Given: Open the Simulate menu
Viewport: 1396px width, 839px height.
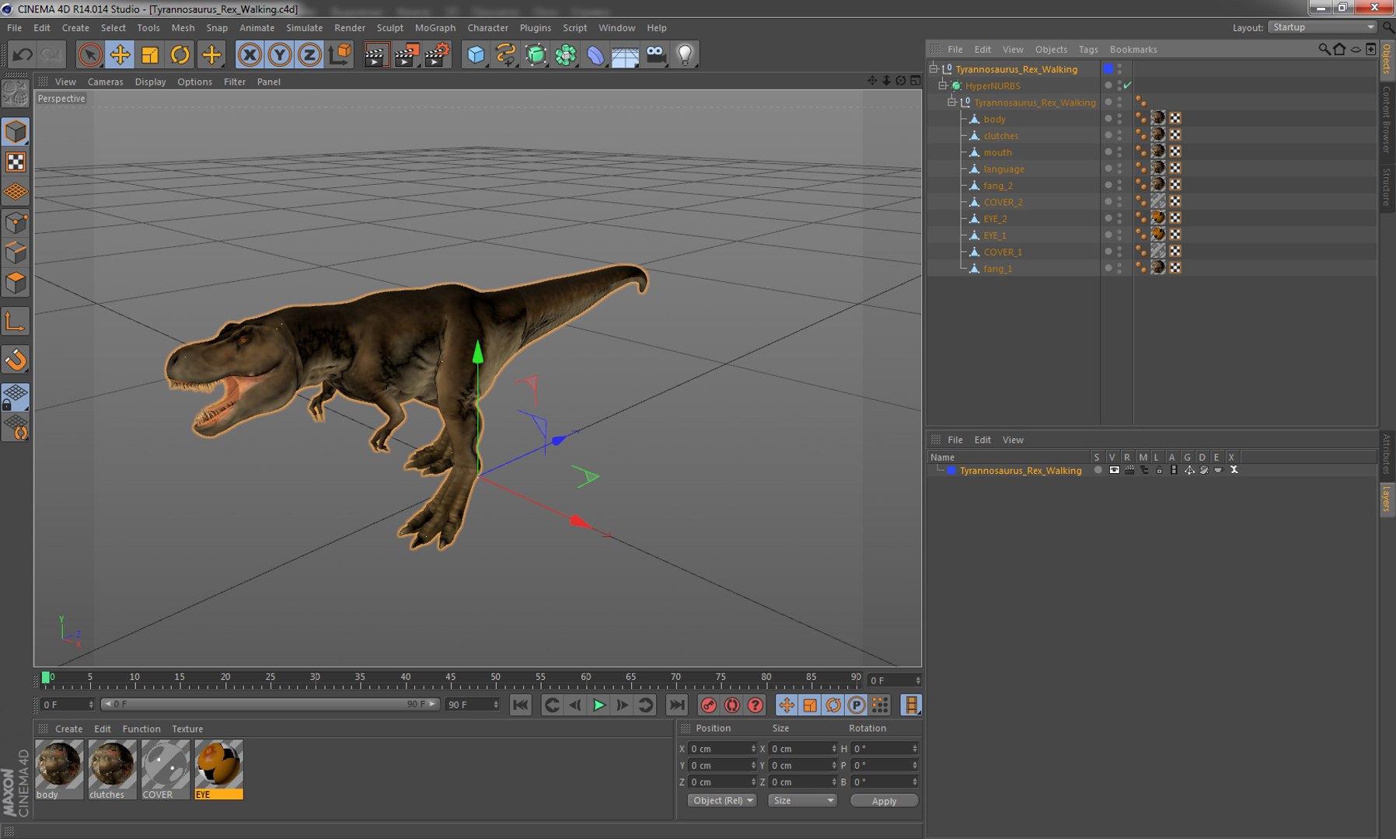Looking at the screenshot, I should (304, 28).
